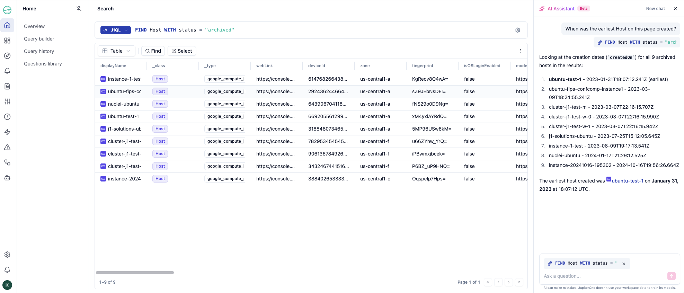The width and height of the screenshot is (684, 293).
Task: Open the Table view dropdown
Action: click(116, 51)
